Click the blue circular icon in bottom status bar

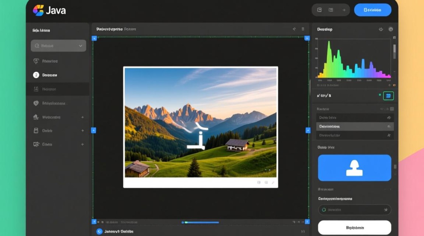[x=99, y=231]
